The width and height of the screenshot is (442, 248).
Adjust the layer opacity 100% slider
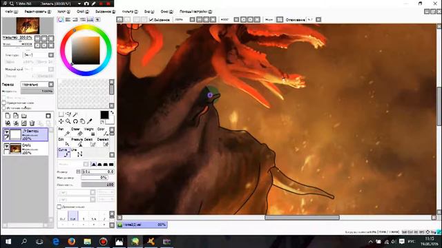point(37,91)
